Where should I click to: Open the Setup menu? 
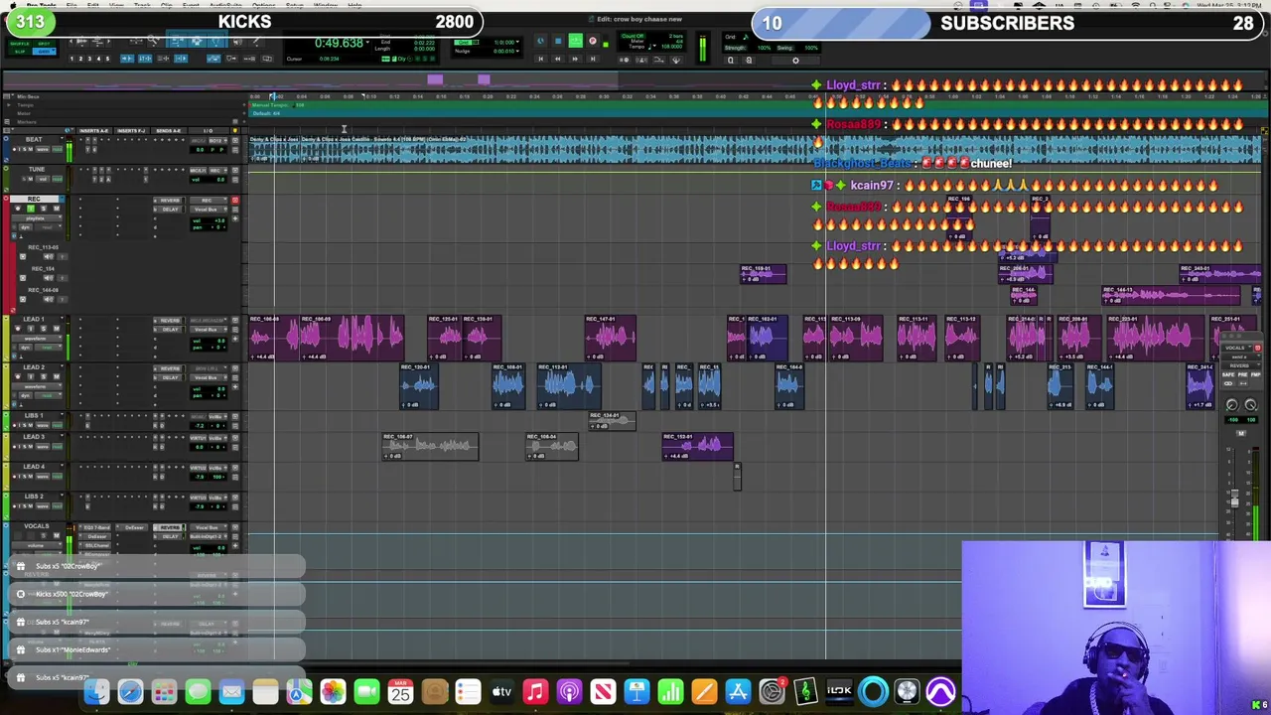[x=294, y=5]
